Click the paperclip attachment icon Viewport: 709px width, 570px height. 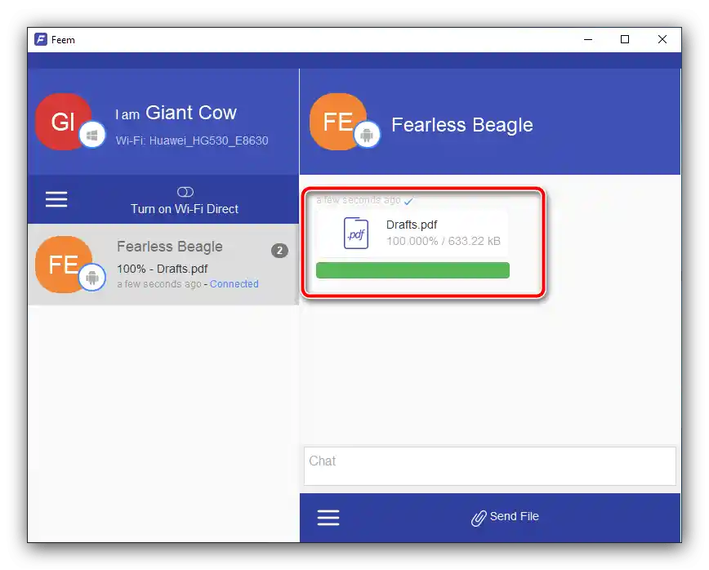[479, 519]
